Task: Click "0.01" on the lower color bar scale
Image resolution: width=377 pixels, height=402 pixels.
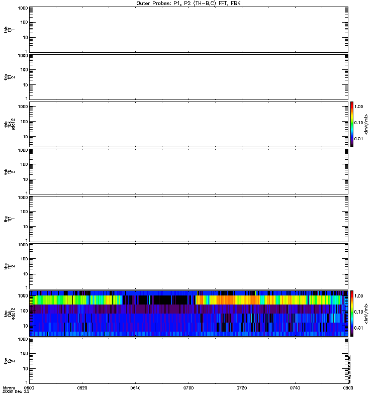Action: pyautogui.click(x=358, y=328)
